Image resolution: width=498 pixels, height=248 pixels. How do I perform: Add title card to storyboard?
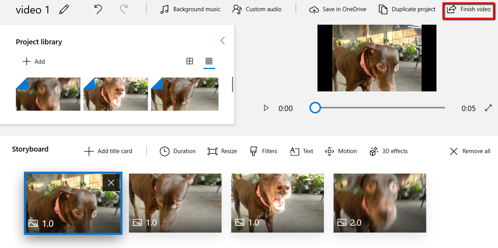(x=108, y=151)
